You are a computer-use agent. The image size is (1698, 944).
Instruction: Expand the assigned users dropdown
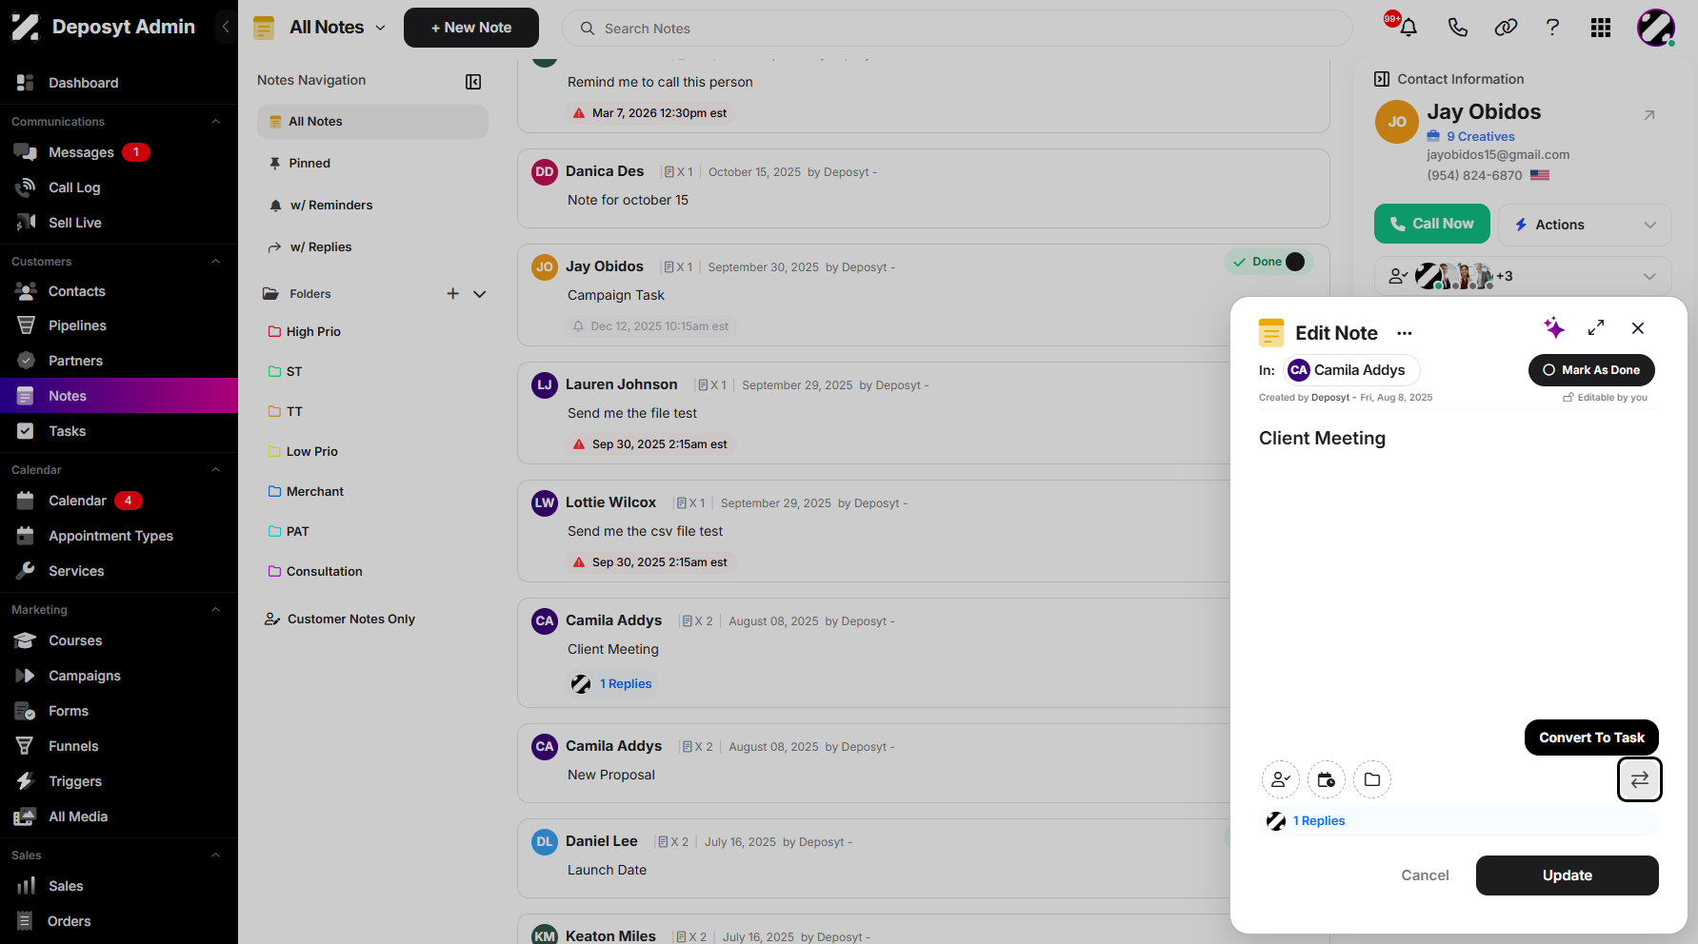[x=1649, y=276]
